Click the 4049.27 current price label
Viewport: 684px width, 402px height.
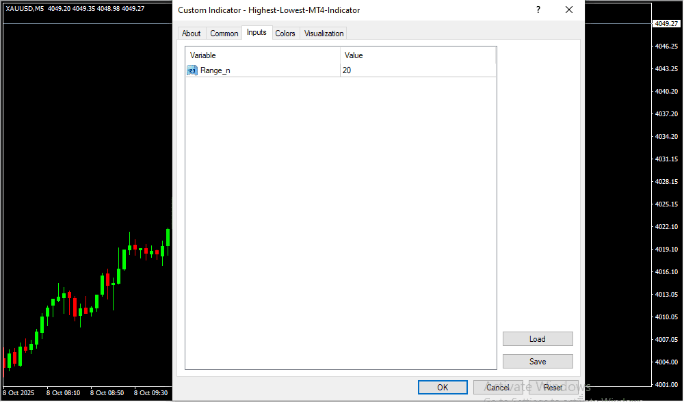pos(666,24)
